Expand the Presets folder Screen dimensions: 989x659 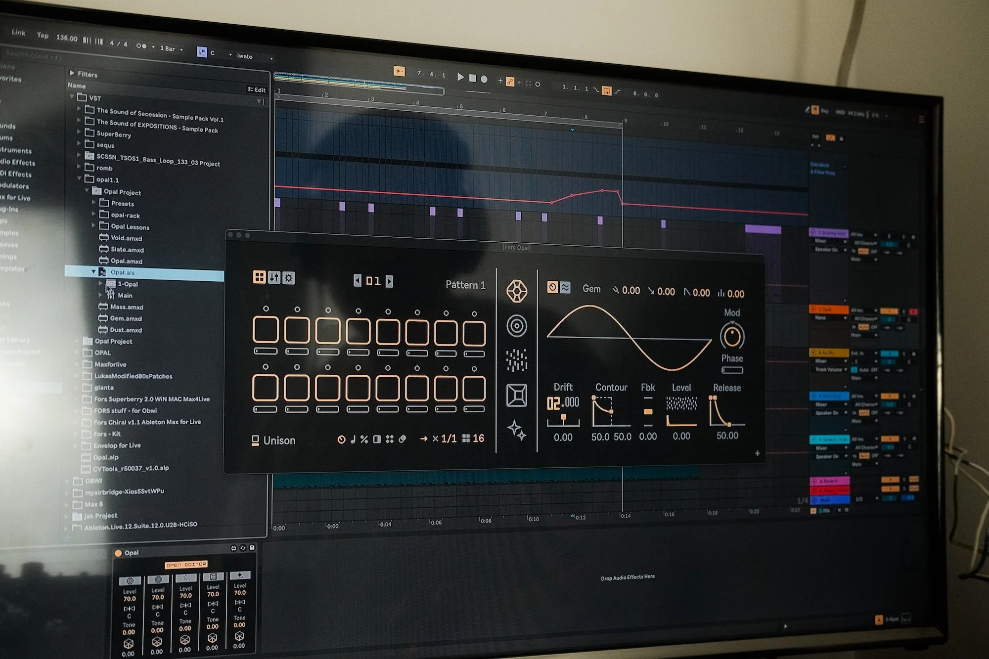(x=94, y=202)
